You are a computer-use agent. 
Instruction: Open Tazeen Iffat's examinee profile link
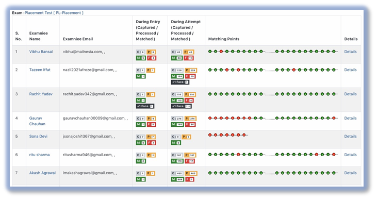pos(40,70)
